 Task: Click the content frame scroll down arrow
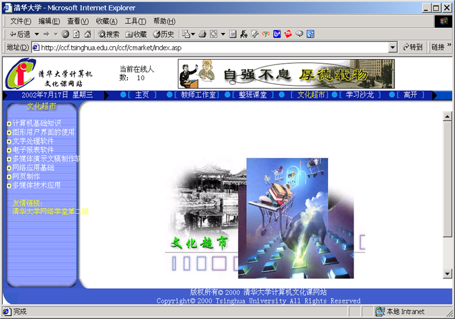click(x=448, y=273)
